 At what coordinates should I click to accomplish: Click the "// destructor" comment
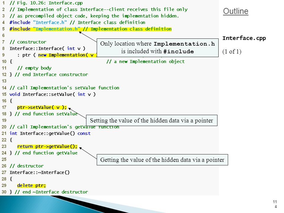tap(27, 166)
